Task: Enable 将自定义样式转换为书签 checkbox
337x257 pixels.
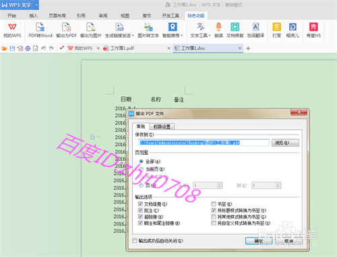Action: (214, 223)
